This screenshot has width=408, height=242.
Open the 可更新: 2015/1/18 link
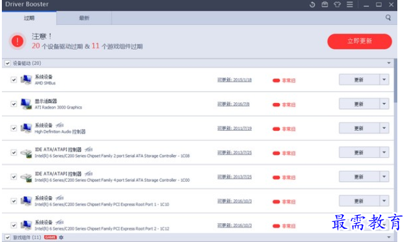235,80
